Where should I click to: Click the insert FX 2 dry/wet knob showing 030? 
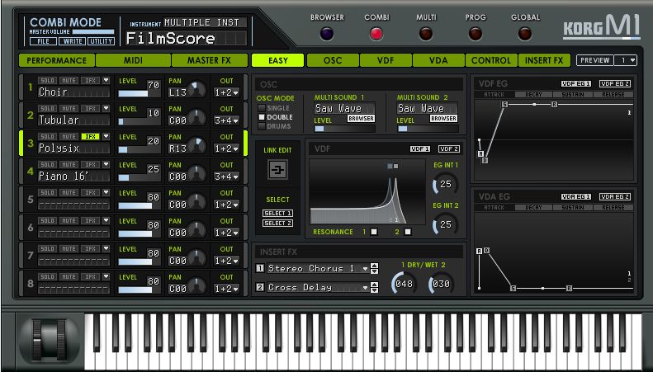click(441, 284)
